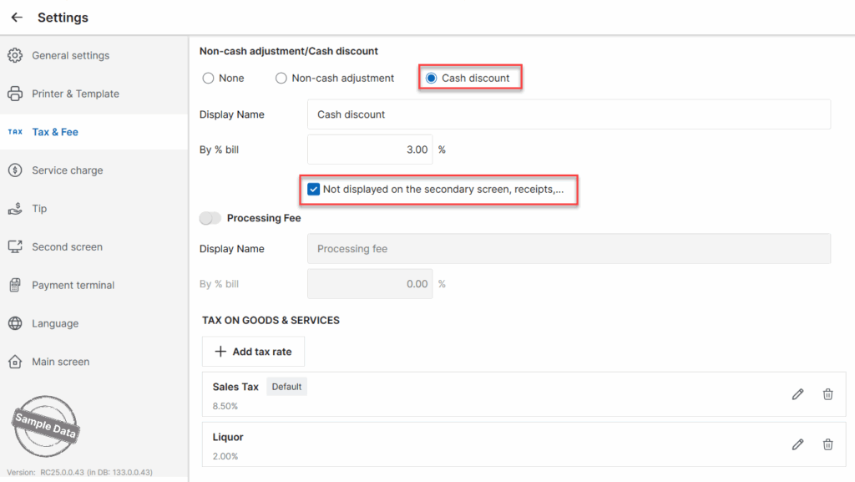Select the Cash discount radio button
The width and height of the screenshot is (855, 482).
click(x=432, y=79)
